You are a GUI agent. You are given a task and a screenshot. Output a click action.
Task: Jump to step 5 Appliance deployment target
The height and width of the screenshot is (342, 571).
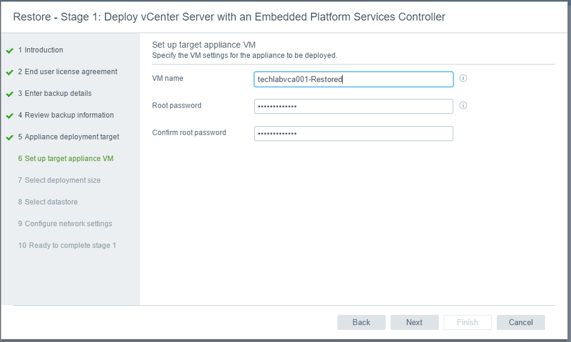68,137
